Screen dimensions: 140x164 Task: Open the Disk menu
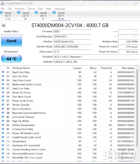tap(40, 9)
